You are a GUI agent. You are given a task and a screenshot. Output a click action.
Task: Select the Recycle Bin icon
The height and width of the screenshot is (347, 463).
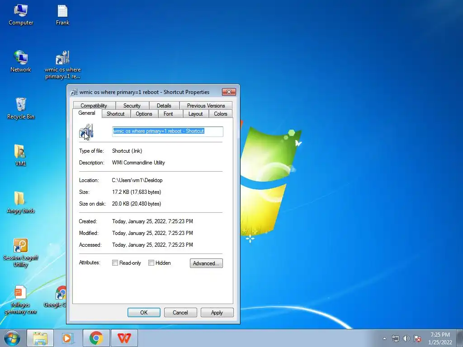tap(21, 108)
